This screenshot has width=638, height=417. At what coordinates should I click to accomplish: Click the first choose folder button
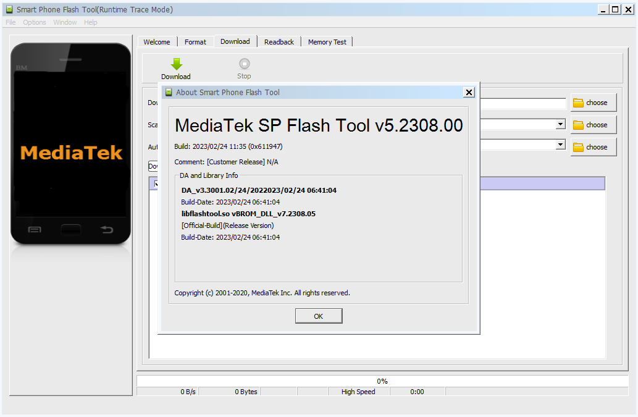point(594,103)
